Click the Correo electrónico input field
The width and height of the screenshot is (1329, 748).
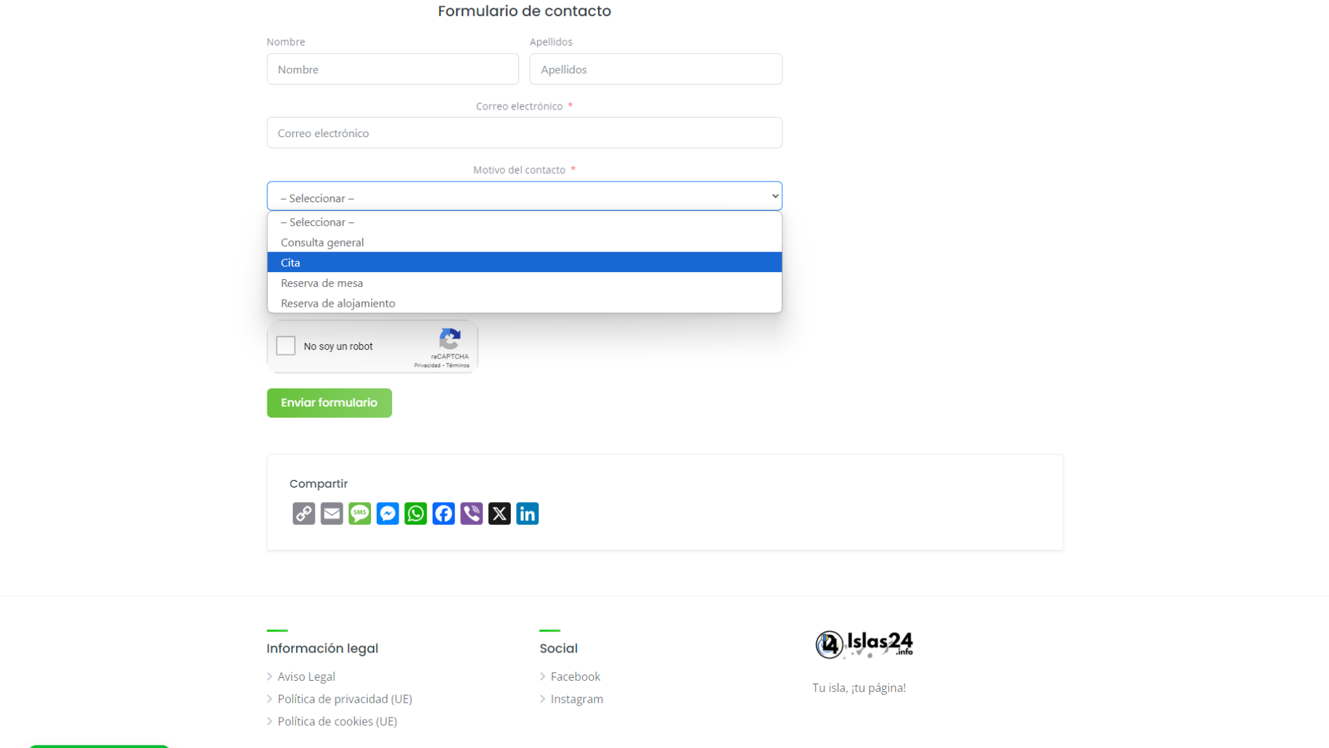point(524,133)
